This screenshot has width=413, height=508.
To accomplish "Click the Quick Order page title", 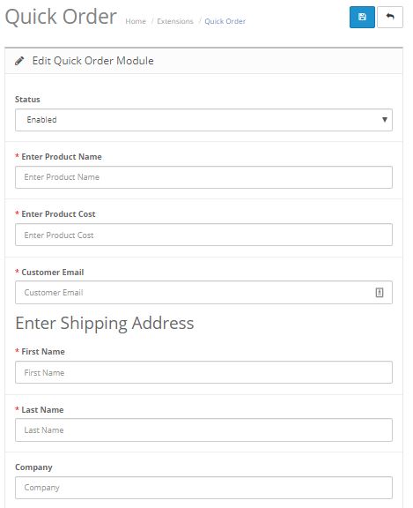I will point(61,17).
